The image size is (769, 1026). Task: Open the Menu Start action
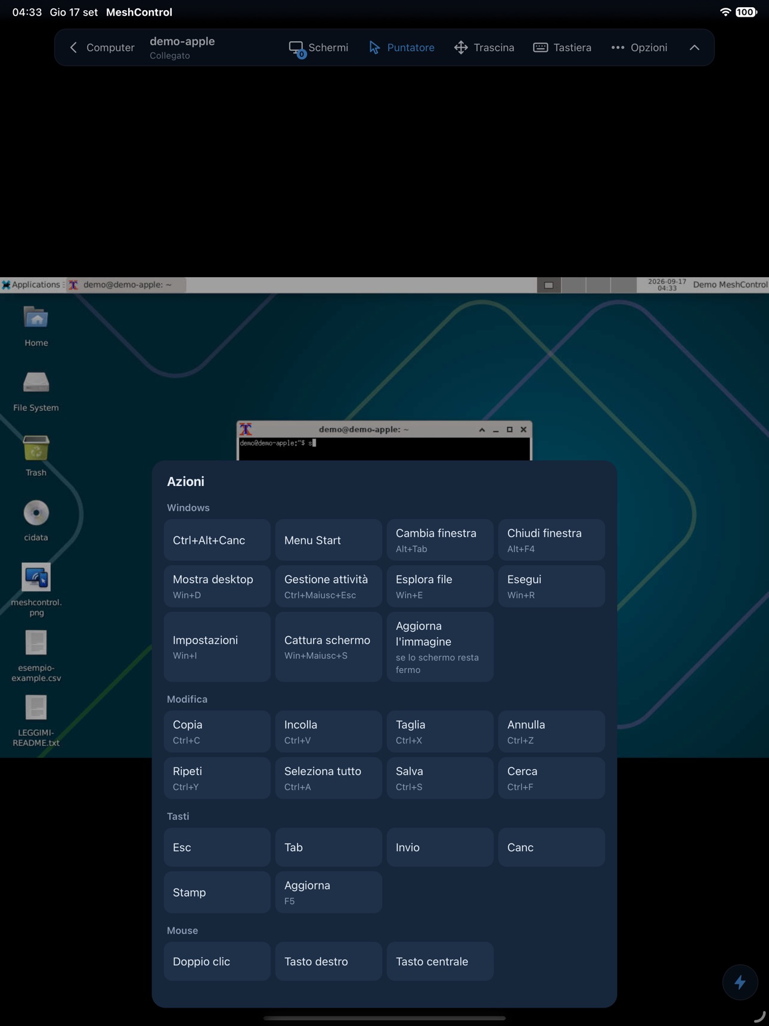(x=328, y=540)
